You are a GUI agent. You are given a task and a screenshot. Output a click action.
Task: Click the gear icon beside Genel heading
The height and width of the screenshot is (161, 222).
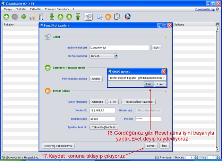(x=48, y=37)
